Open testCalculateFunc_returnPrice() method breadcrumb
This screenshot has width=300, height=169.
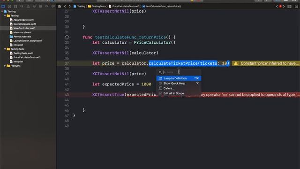pyautogui.click(x=162, y=6)
